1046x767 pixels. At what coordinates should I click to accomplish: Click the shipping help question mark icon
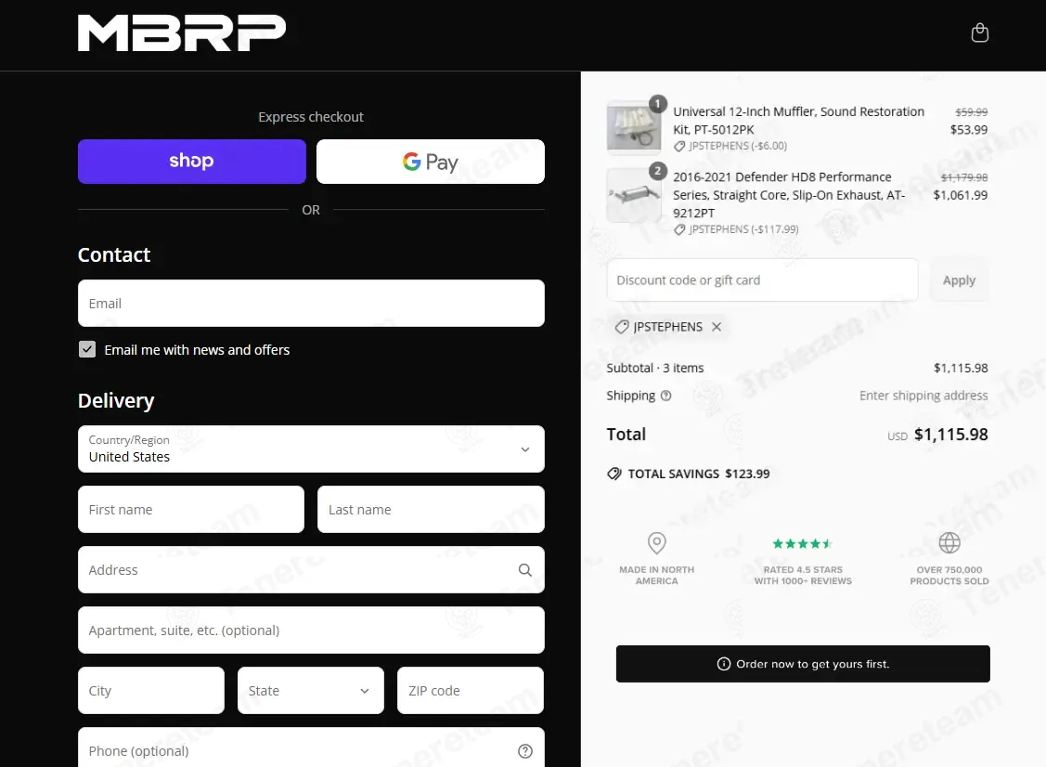(x=665, y=396)
